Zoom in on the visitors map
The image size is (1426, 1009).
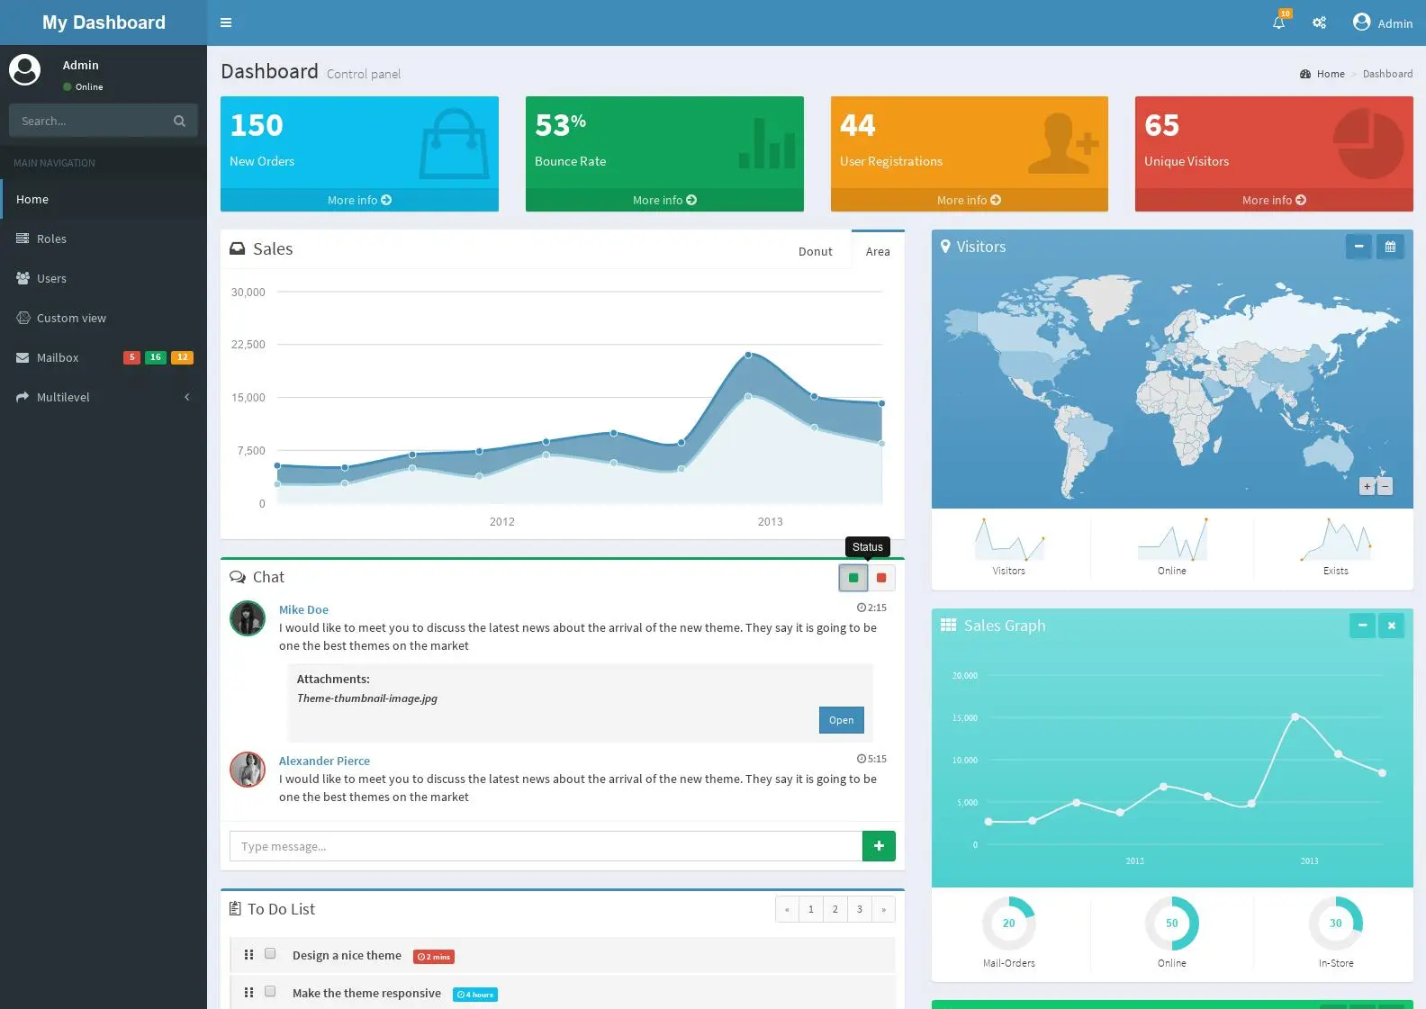point(1367,486)
